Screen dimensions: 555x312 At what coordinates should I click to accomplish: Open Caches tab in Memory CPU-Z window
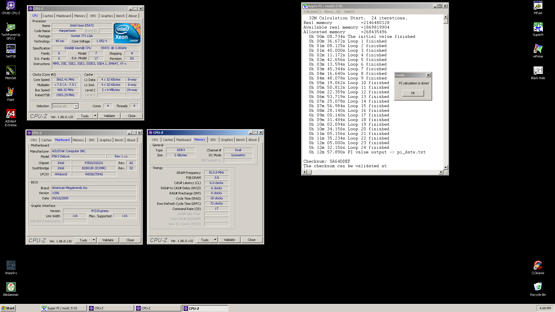tap(168, 140)
